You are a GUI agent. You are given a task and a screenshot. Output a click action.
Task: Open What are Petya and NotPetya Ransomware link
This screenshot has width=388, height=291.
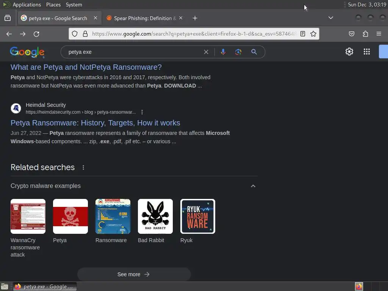86,67
